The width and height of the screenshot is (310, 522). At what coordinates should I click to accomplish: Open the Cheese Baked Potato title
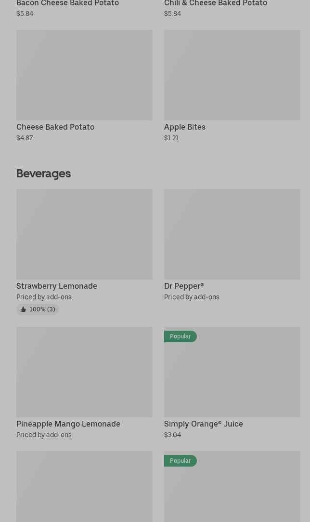[55, 127]
